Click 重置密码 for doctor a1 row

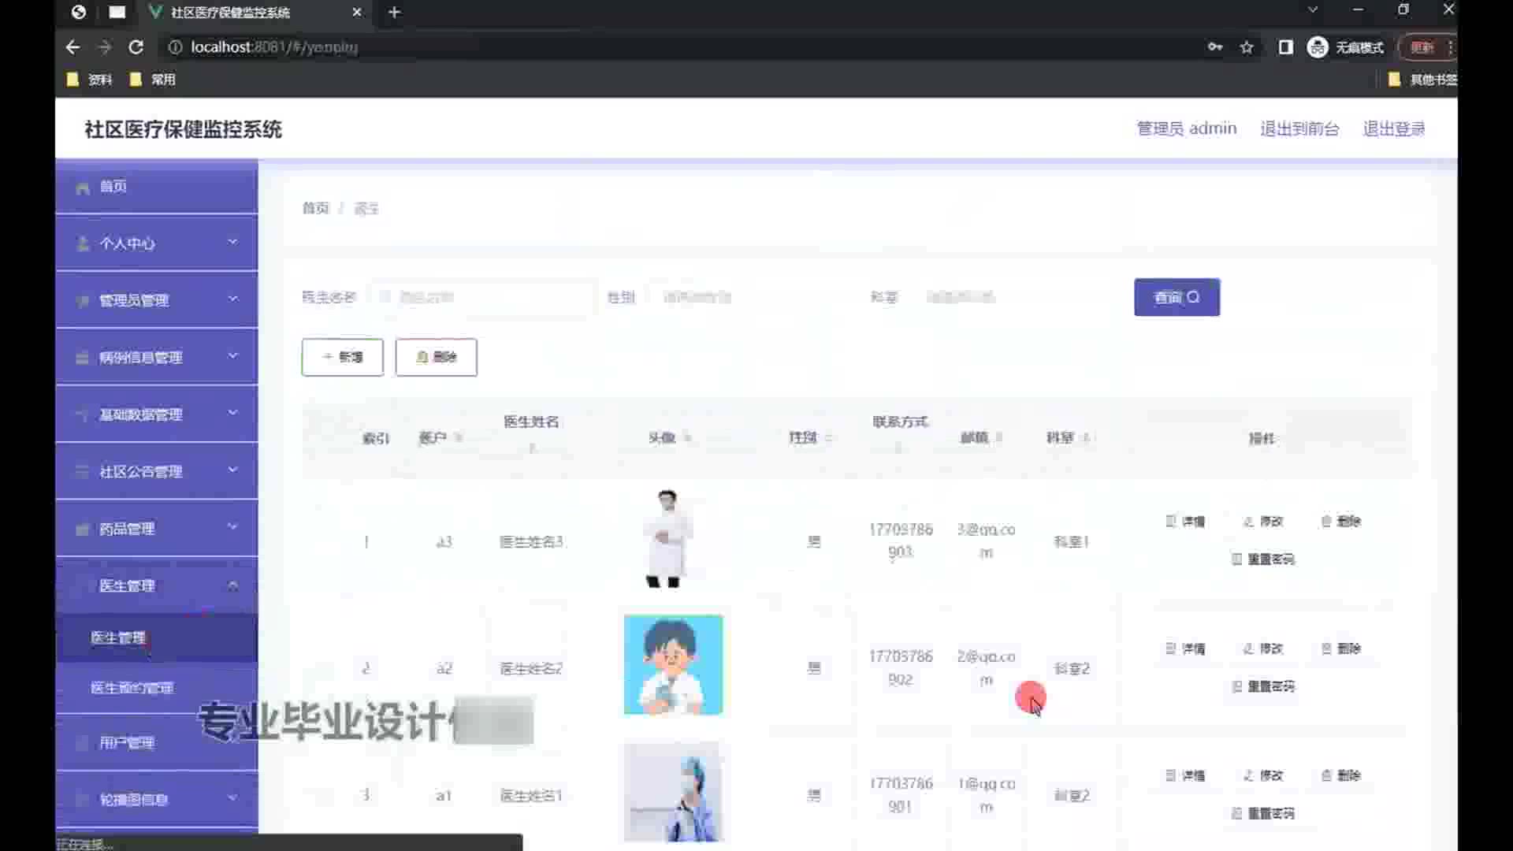click(x=1263, y=814)
